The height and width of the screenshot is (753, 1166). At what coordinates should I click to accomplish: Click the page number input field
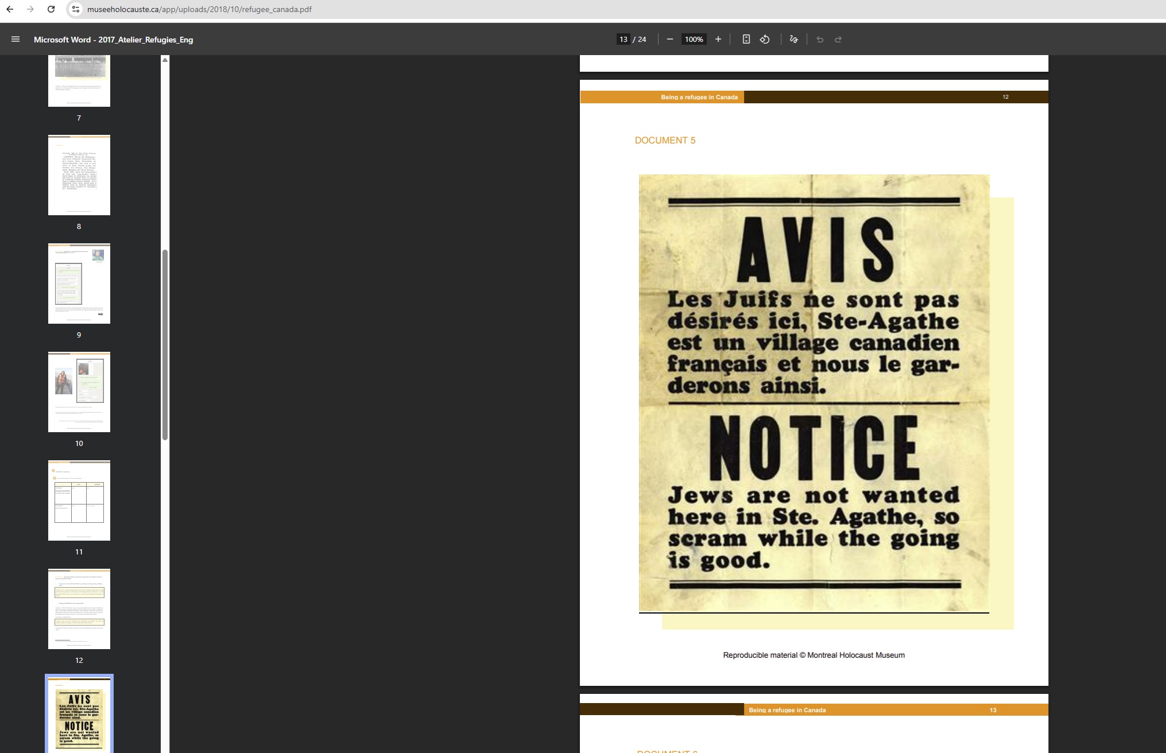pos(623,40)
